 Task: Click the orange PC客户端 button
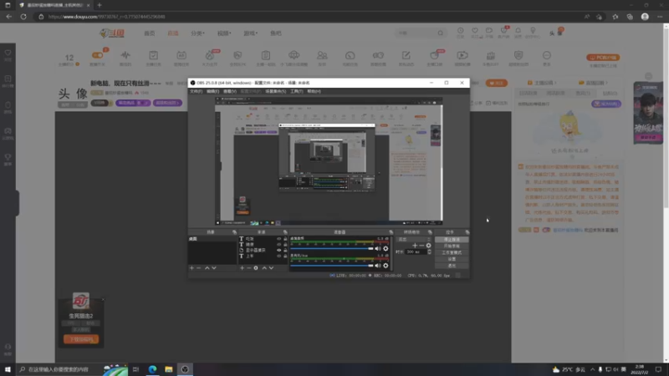coord(603,58)
